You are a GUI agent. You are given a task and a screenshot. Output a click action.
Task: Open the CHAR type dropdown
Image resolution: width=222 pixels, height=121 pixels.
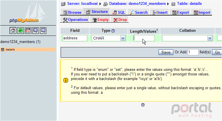[109, 38]
